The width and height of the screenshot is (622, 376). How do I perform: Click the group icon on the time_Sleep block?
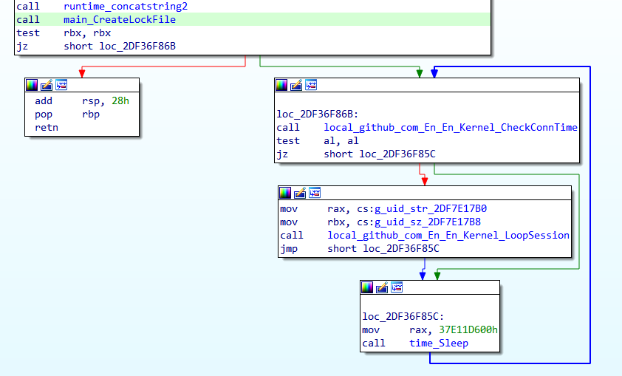point(397,287)
